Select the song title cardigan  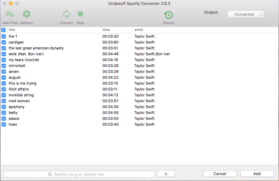16,42
